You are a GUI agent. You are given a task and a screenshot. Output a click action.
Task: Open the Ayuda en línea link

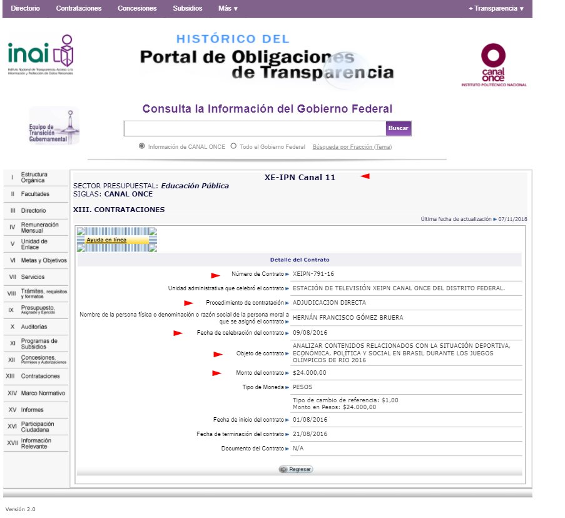tap(106, 240)
